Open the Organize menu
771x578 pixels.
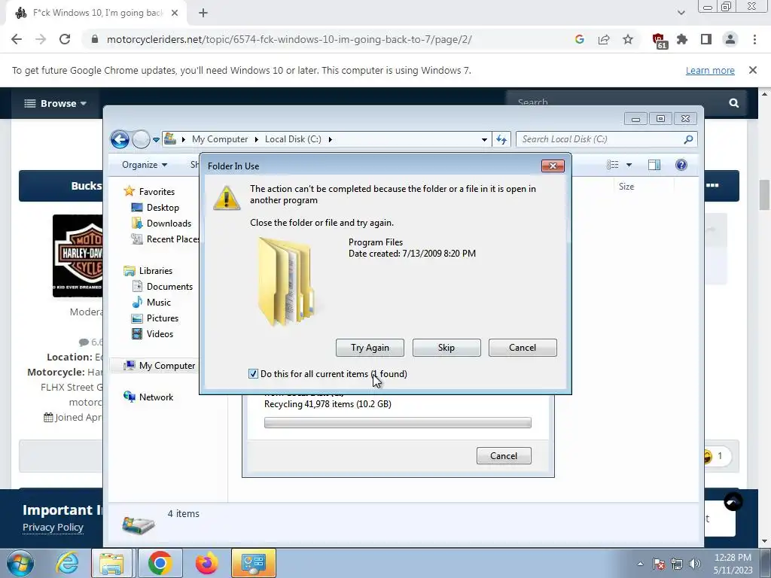coord(145,165)
